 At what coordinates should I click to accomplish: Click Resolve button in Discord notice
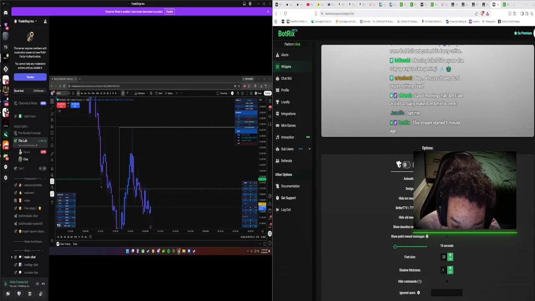[x=30, y=77]
